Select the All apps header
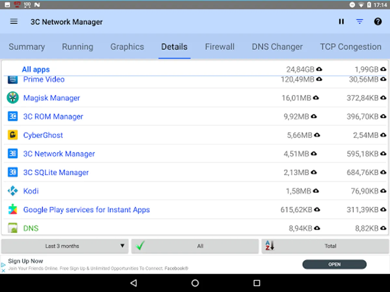The height and width of the screenshot is (292, 390). pyautogui.click(x=36, y=69)
